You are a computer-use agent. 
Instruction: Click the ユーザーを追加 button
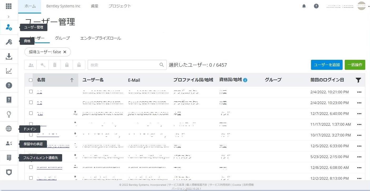click(x=327, y=65)
